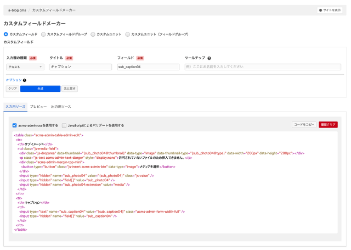351x250 pixels.
Task: Click the globe 'サイトを表示' button
Action: [x=330, y=10]
